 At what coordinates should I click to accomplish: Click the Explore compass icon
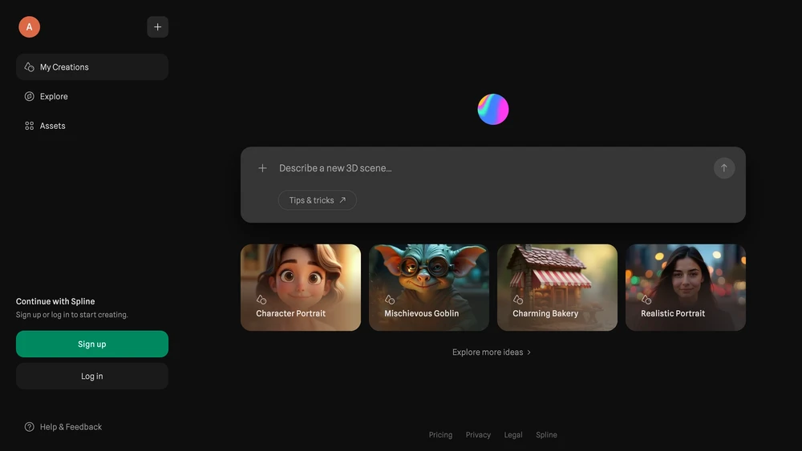(x=29, y=96)
